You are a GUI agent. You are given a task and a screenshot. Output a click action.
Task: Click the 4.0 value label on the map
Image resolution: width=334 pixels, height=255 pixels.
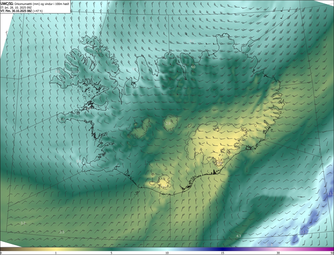193,67
